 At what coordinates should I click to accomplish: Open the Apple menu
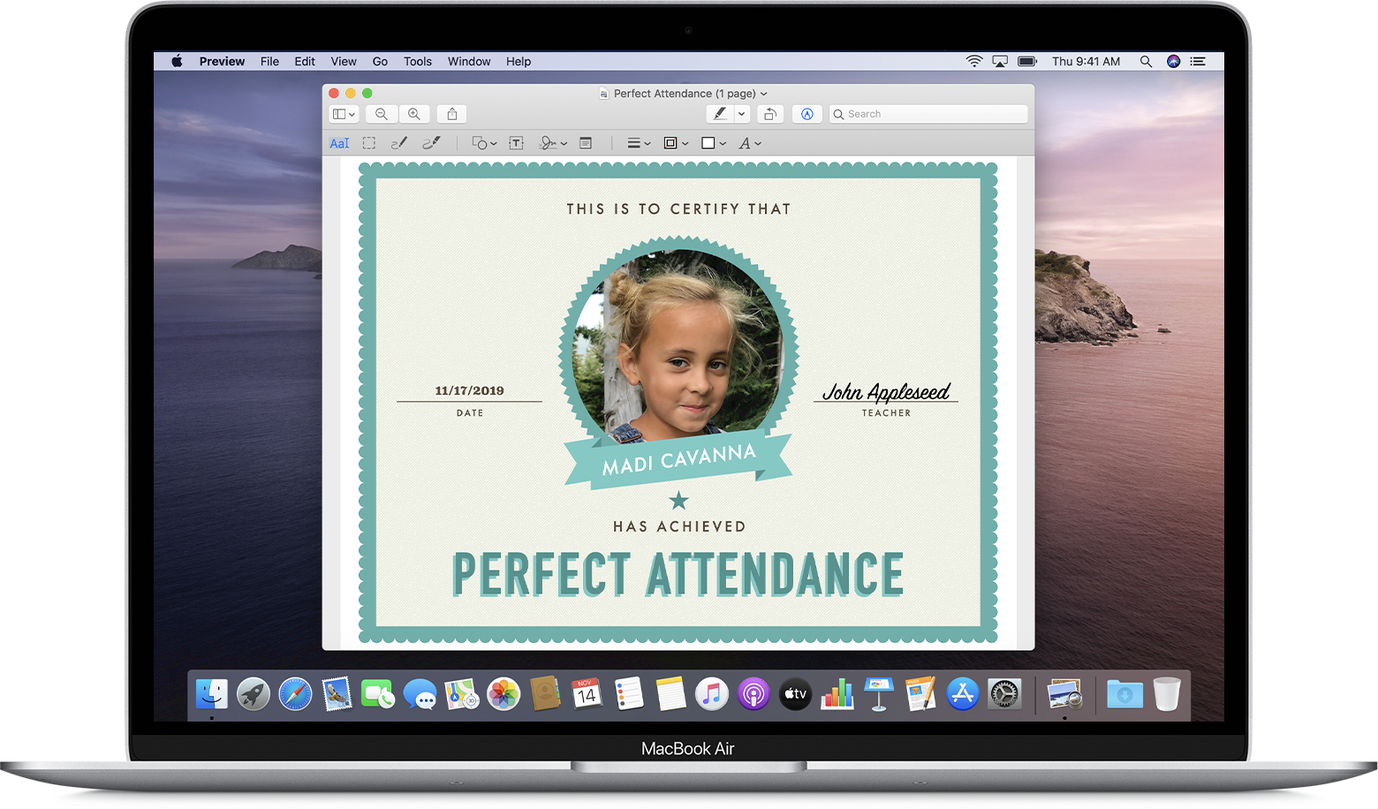(177, 61)
